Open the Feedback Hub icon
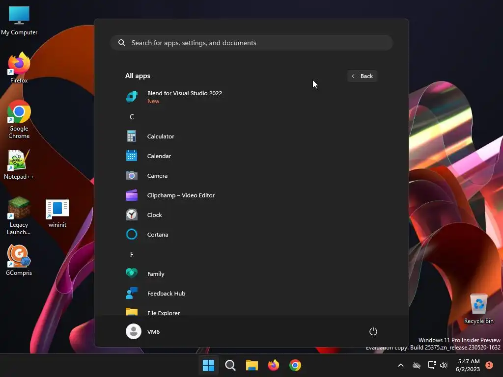The image size is (503, 377). pos(132,293)
